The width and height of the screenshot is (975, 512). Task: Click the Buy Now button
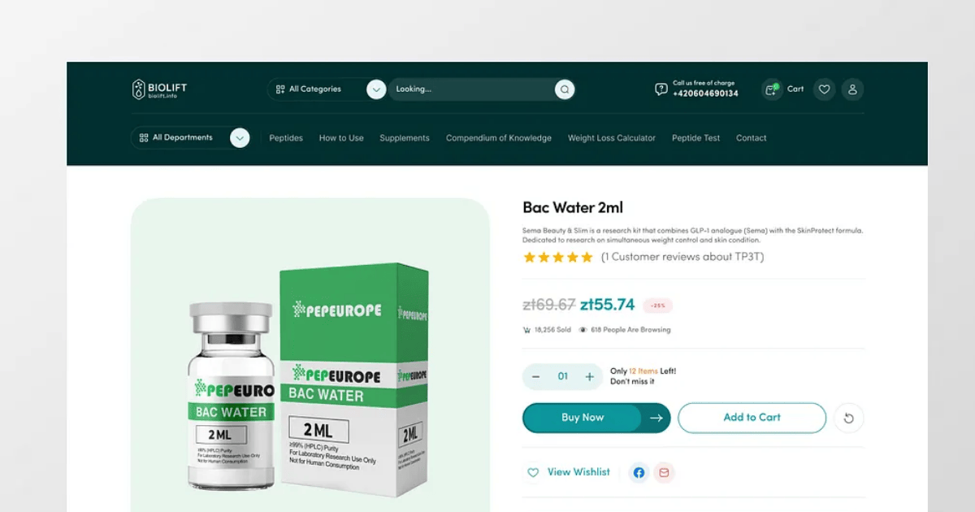(x=596, y=418)
